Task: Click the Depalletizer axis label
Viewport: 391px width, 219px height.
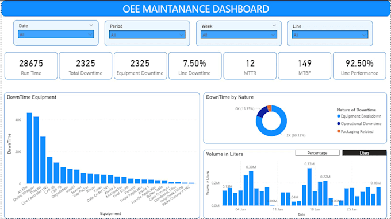Action: [x=60, y=191]
